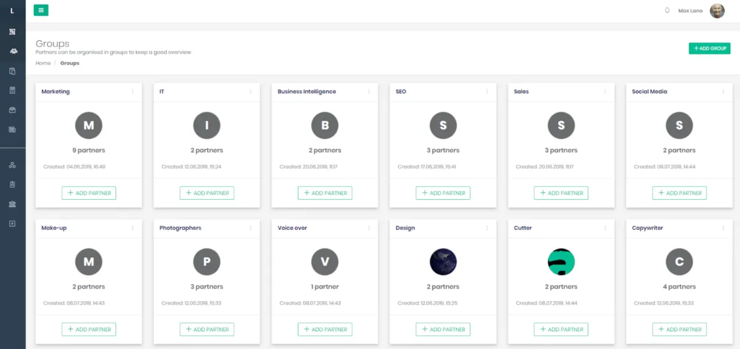Click the Business Intelligence B avatar
This screenshot has width=740, height=349.
325,126
